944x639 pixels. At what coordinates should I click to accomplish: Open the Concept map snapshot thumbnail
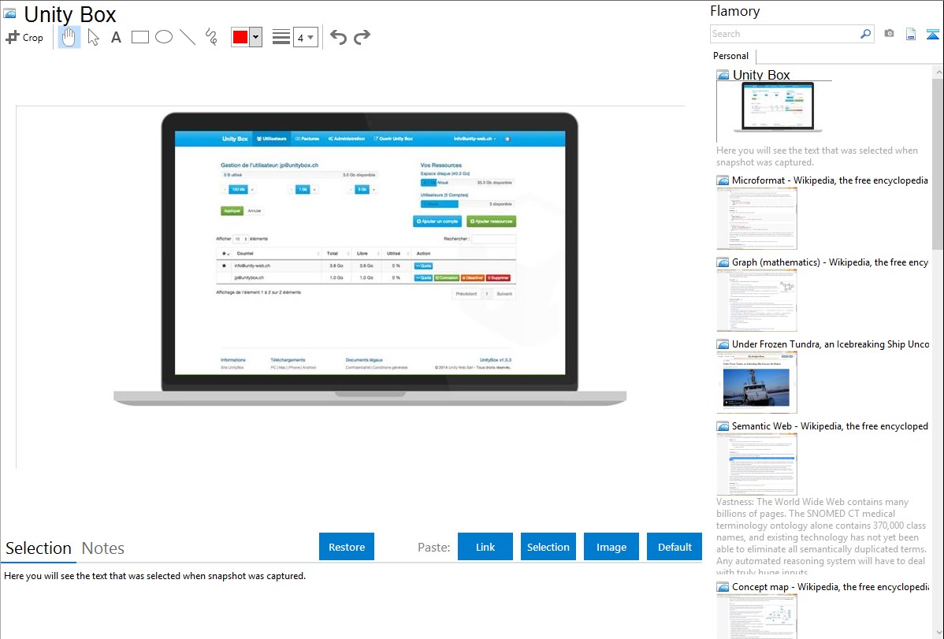point(756,616)
